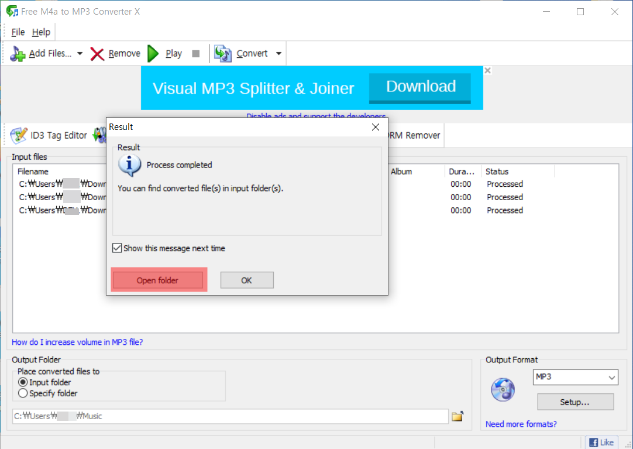The width and height of the screenshot is (633, 449).
Task: Uncheck Show this message next time
Action: [x=117, y=248]
